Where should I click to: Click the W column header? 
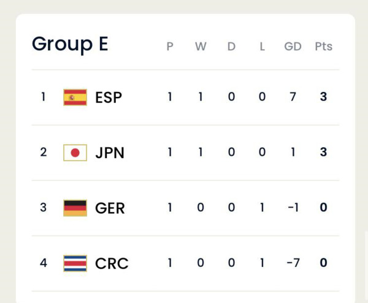[x=201, y=46]
